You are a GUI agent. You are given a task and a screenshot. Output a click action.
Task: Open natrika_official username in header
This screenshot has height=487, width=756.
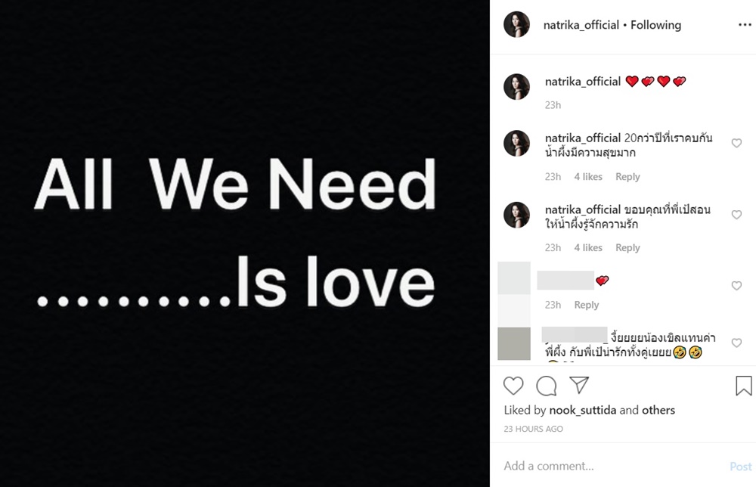pos(581,25)
